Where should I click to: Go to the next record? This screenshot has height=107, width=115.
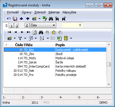[x=22, y=32]
